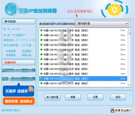Screen dimensions: 135x115
Task: Click the yellow lightbulb icon
Action: pos(114,9)
